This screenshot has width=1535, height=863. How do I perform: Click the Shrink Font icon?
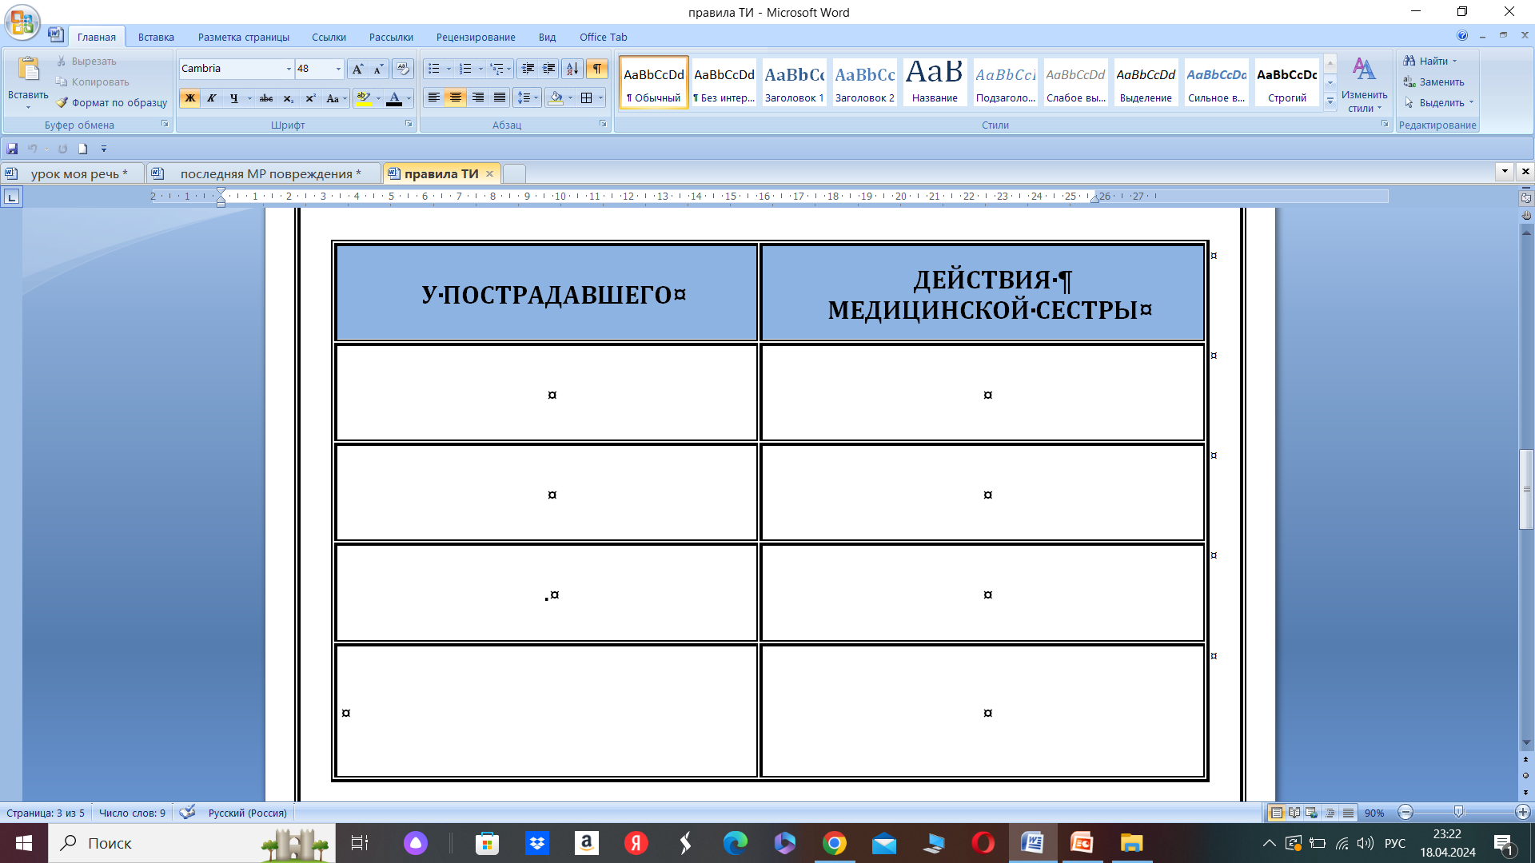pos(379,69)
